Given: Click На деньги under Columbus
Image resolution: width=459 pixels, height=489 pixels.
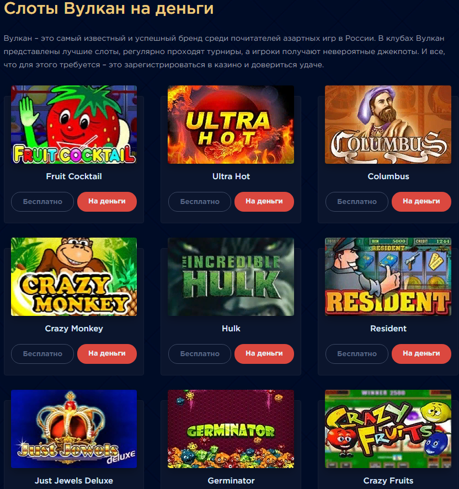Looking at the screenshot, I should pyautogui.click(x=421, y=201).
